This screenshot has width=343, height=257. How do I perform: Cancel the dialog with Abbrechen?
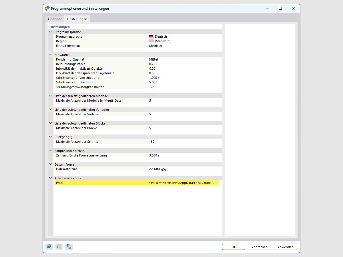pos(260,247)
